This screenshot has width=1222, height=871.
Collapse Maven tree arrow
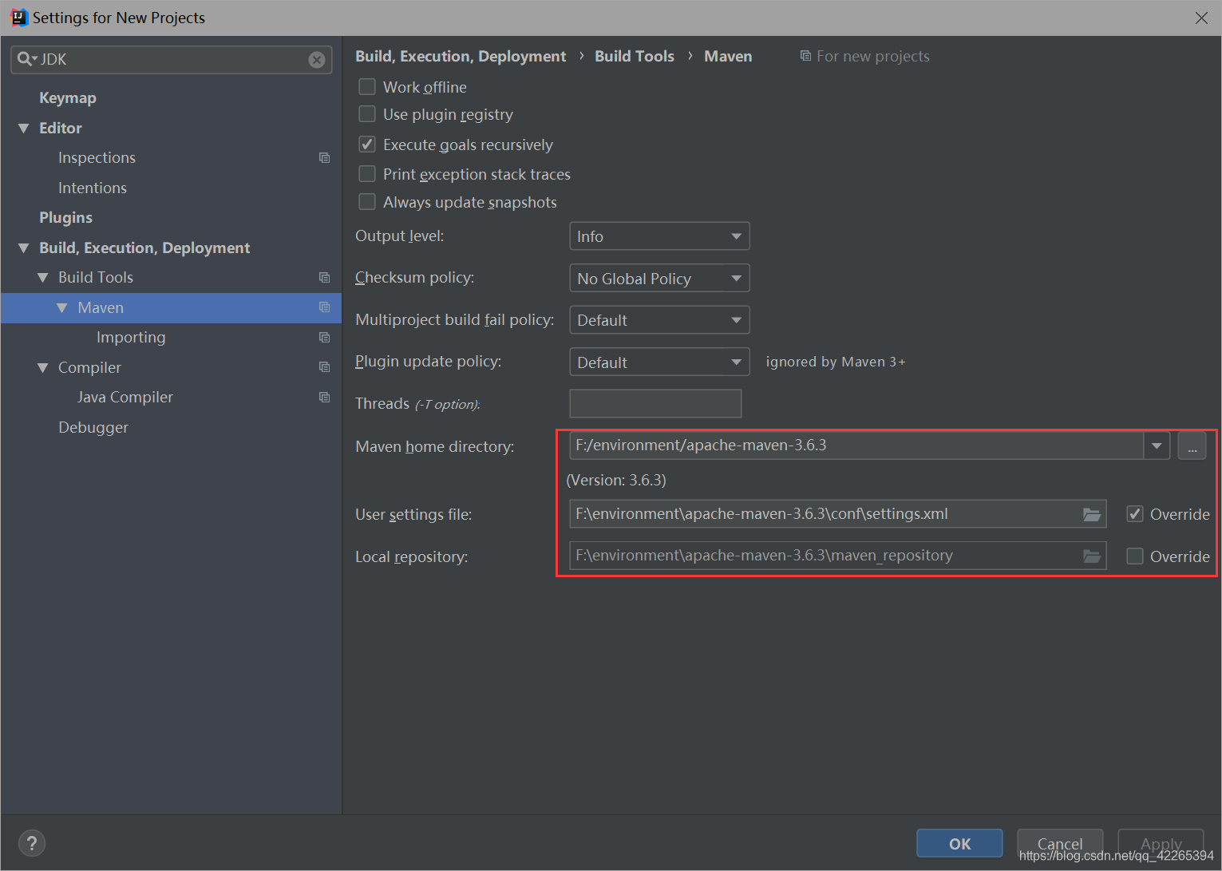click(x=62, y=308)
